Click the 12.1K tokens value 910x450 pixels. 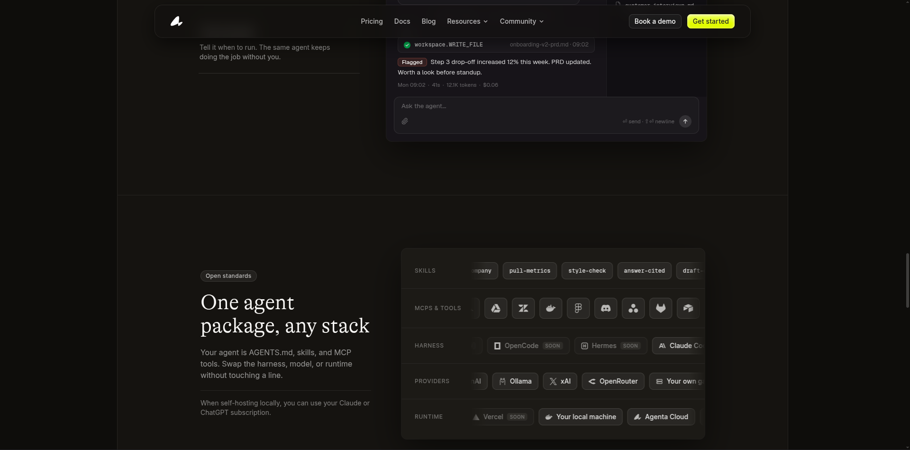point(461,85)
